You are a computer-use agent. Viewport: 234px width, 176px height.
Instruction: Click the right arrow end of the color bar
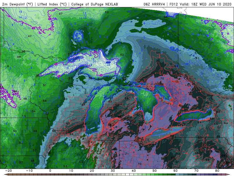[x=228, y=175]
